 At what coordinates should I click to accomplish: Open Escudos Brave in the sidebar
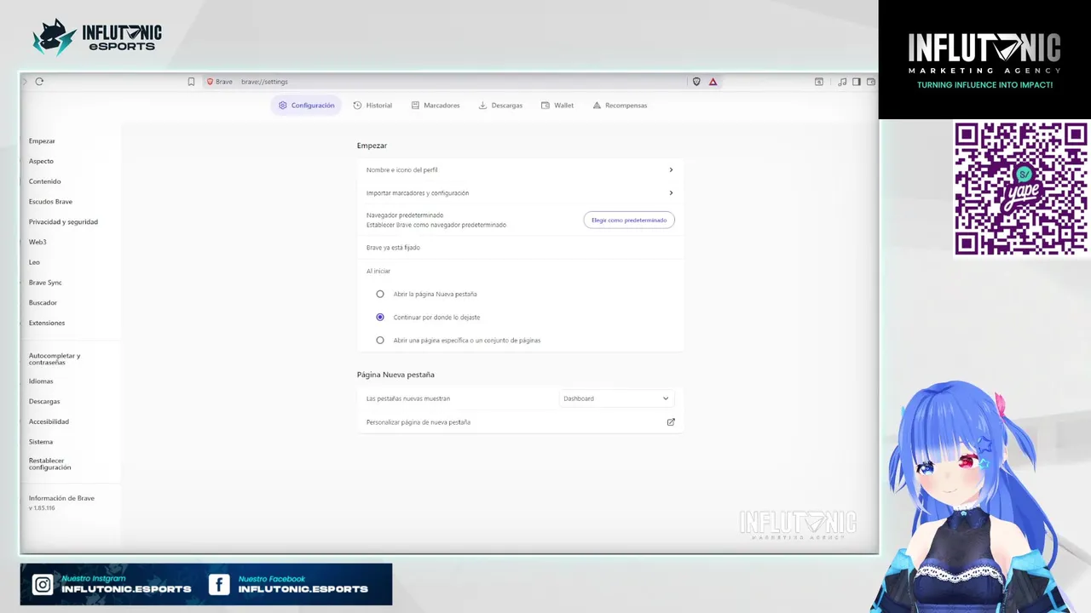(x=50, y=202)
